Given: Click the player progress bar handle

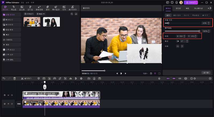Looking at the screenshot, I should pos(104,70).
